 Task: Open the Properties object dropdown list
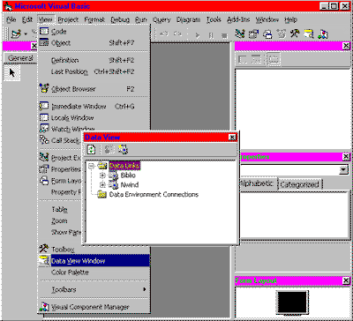coord(343,170)
